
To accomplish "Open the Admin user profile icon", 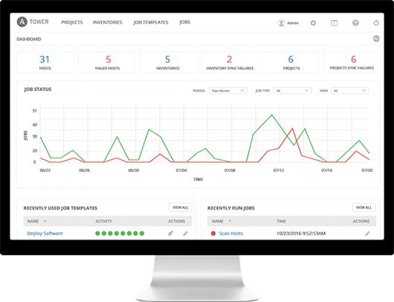I will [x=281, y=23].
